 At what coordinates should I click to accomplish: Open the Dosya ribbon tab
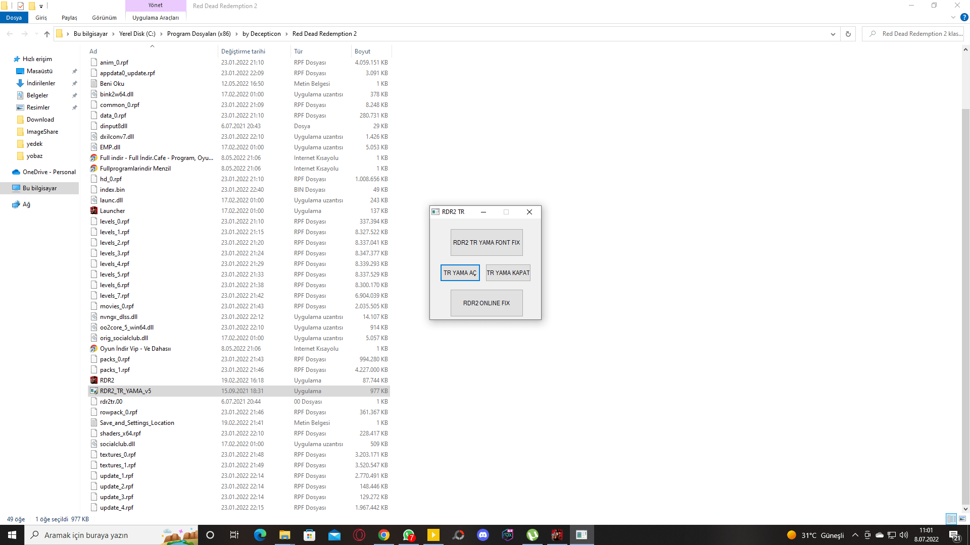(14, 18)
